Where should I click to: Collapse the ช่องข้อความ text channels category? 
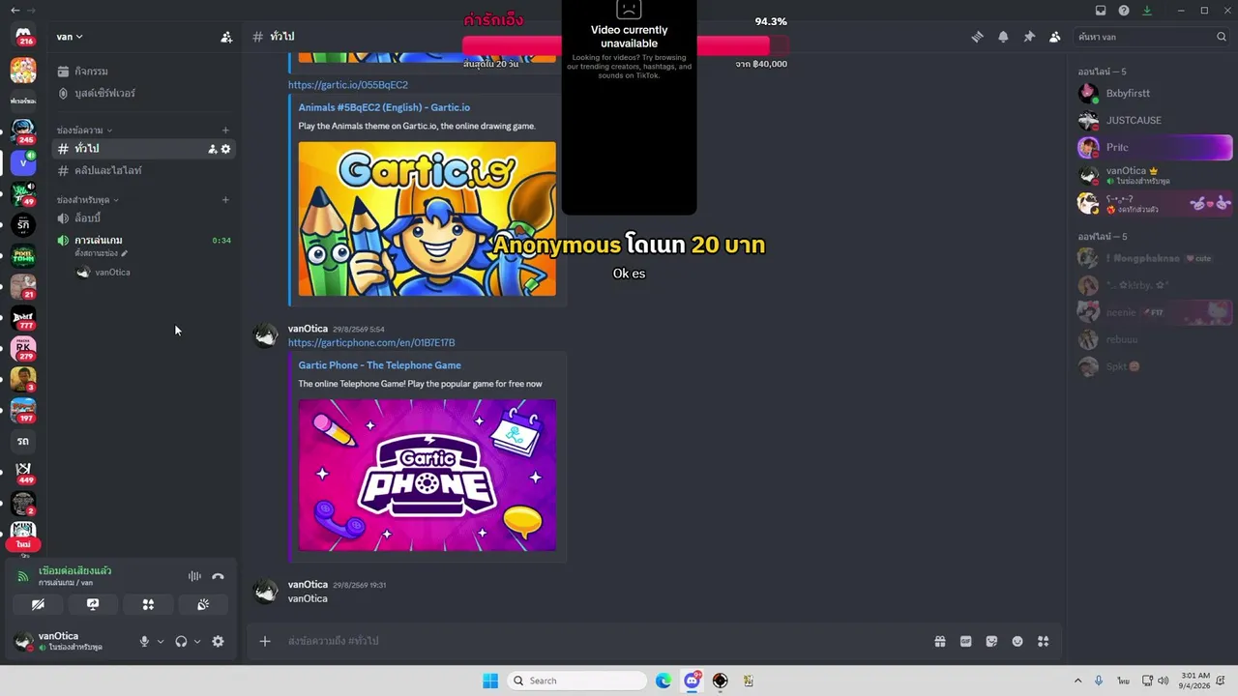(x=85, y=130)
